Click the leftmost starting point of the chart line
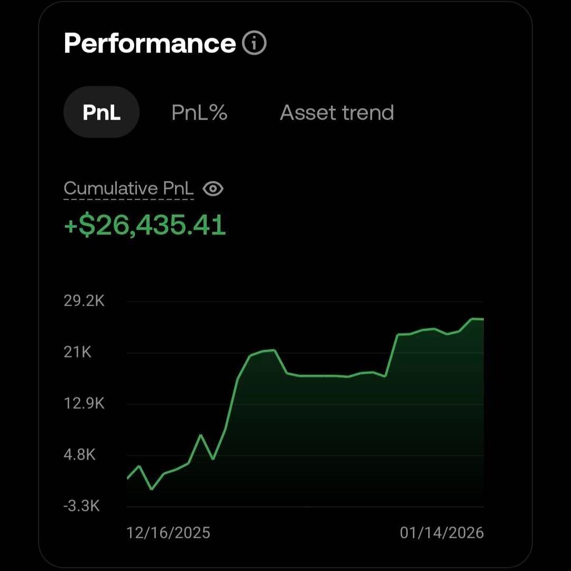Viewport: 571px width, 571px height. (x=127, y=478)
